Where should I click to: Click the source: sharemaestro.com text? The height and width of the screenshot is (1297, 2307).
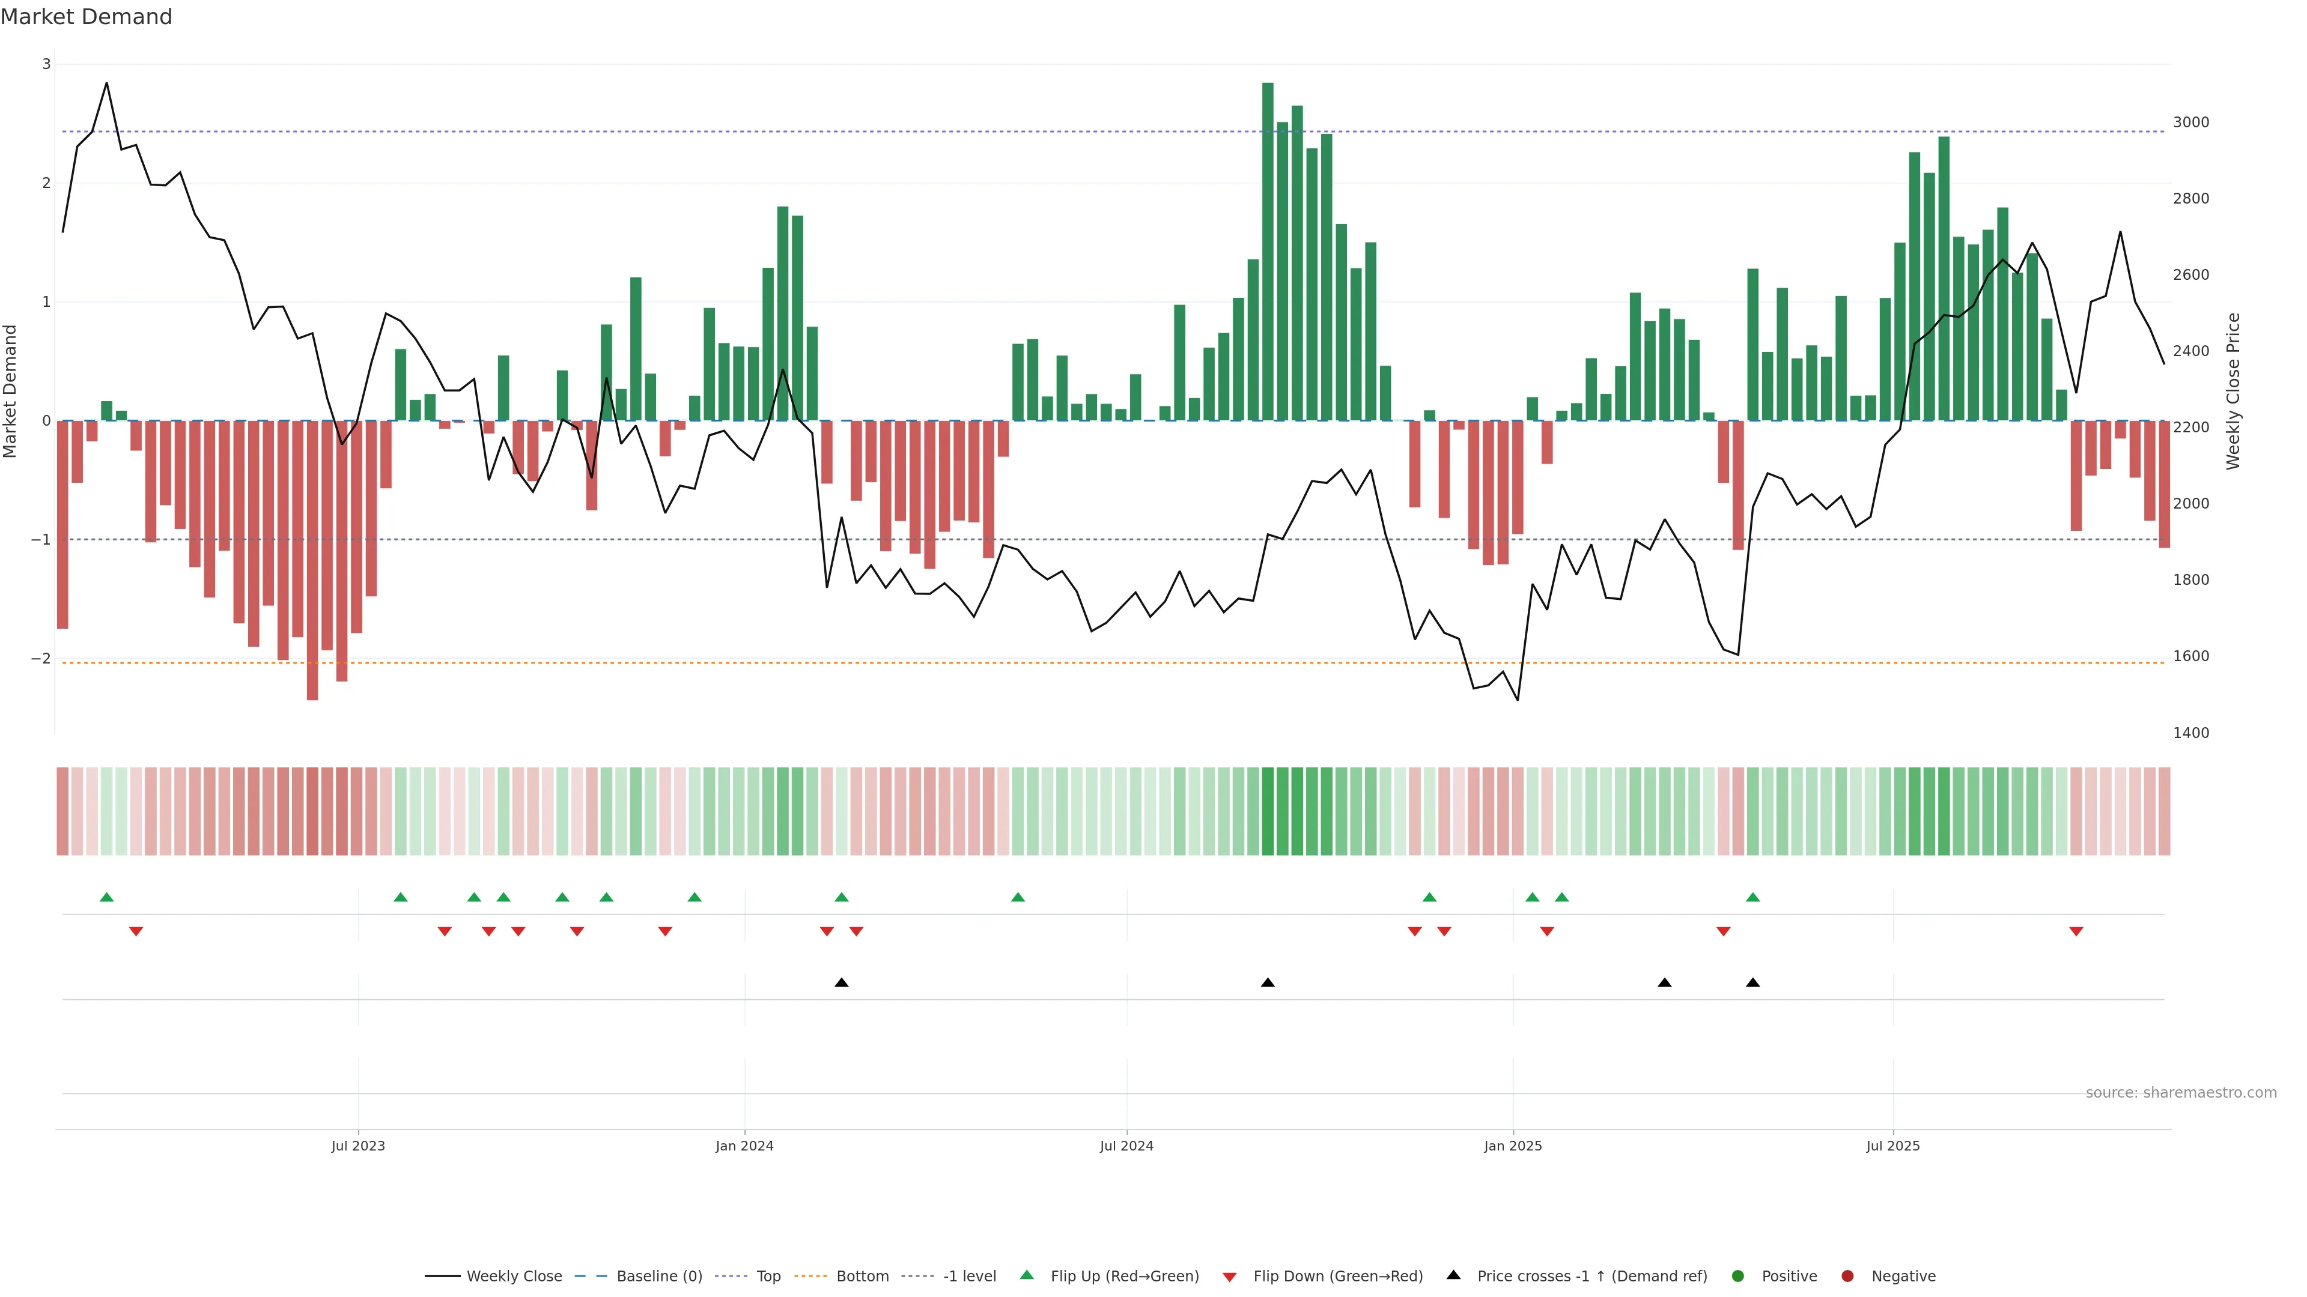point(2181,1092)
